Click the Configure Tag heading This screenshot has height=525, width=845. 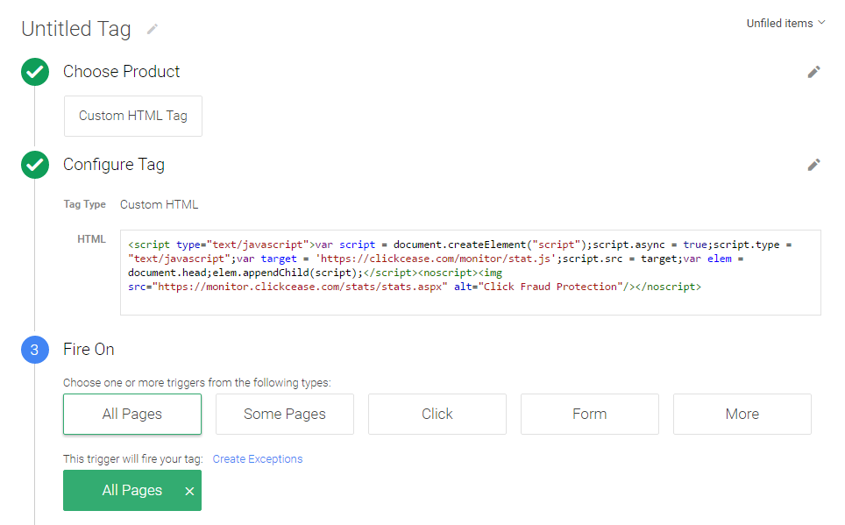point(114,165)
